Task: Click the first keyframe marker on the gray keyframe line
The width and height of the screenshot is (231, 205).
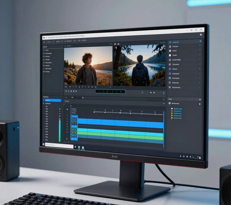Action: 94,112
